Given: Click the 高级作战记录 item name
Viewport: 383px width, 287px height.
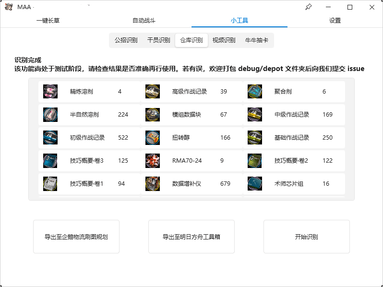Looking at the screenshot, I should coord(190,92).
